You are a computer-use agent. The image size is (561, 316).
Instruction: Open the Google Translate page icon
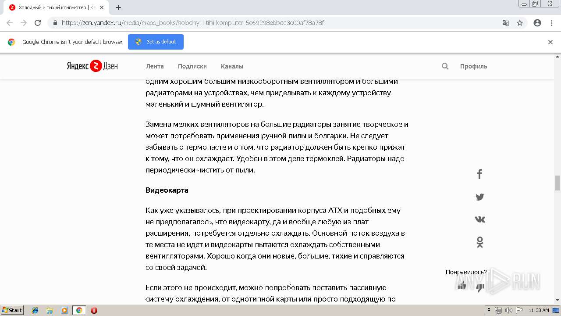(505, 23)
